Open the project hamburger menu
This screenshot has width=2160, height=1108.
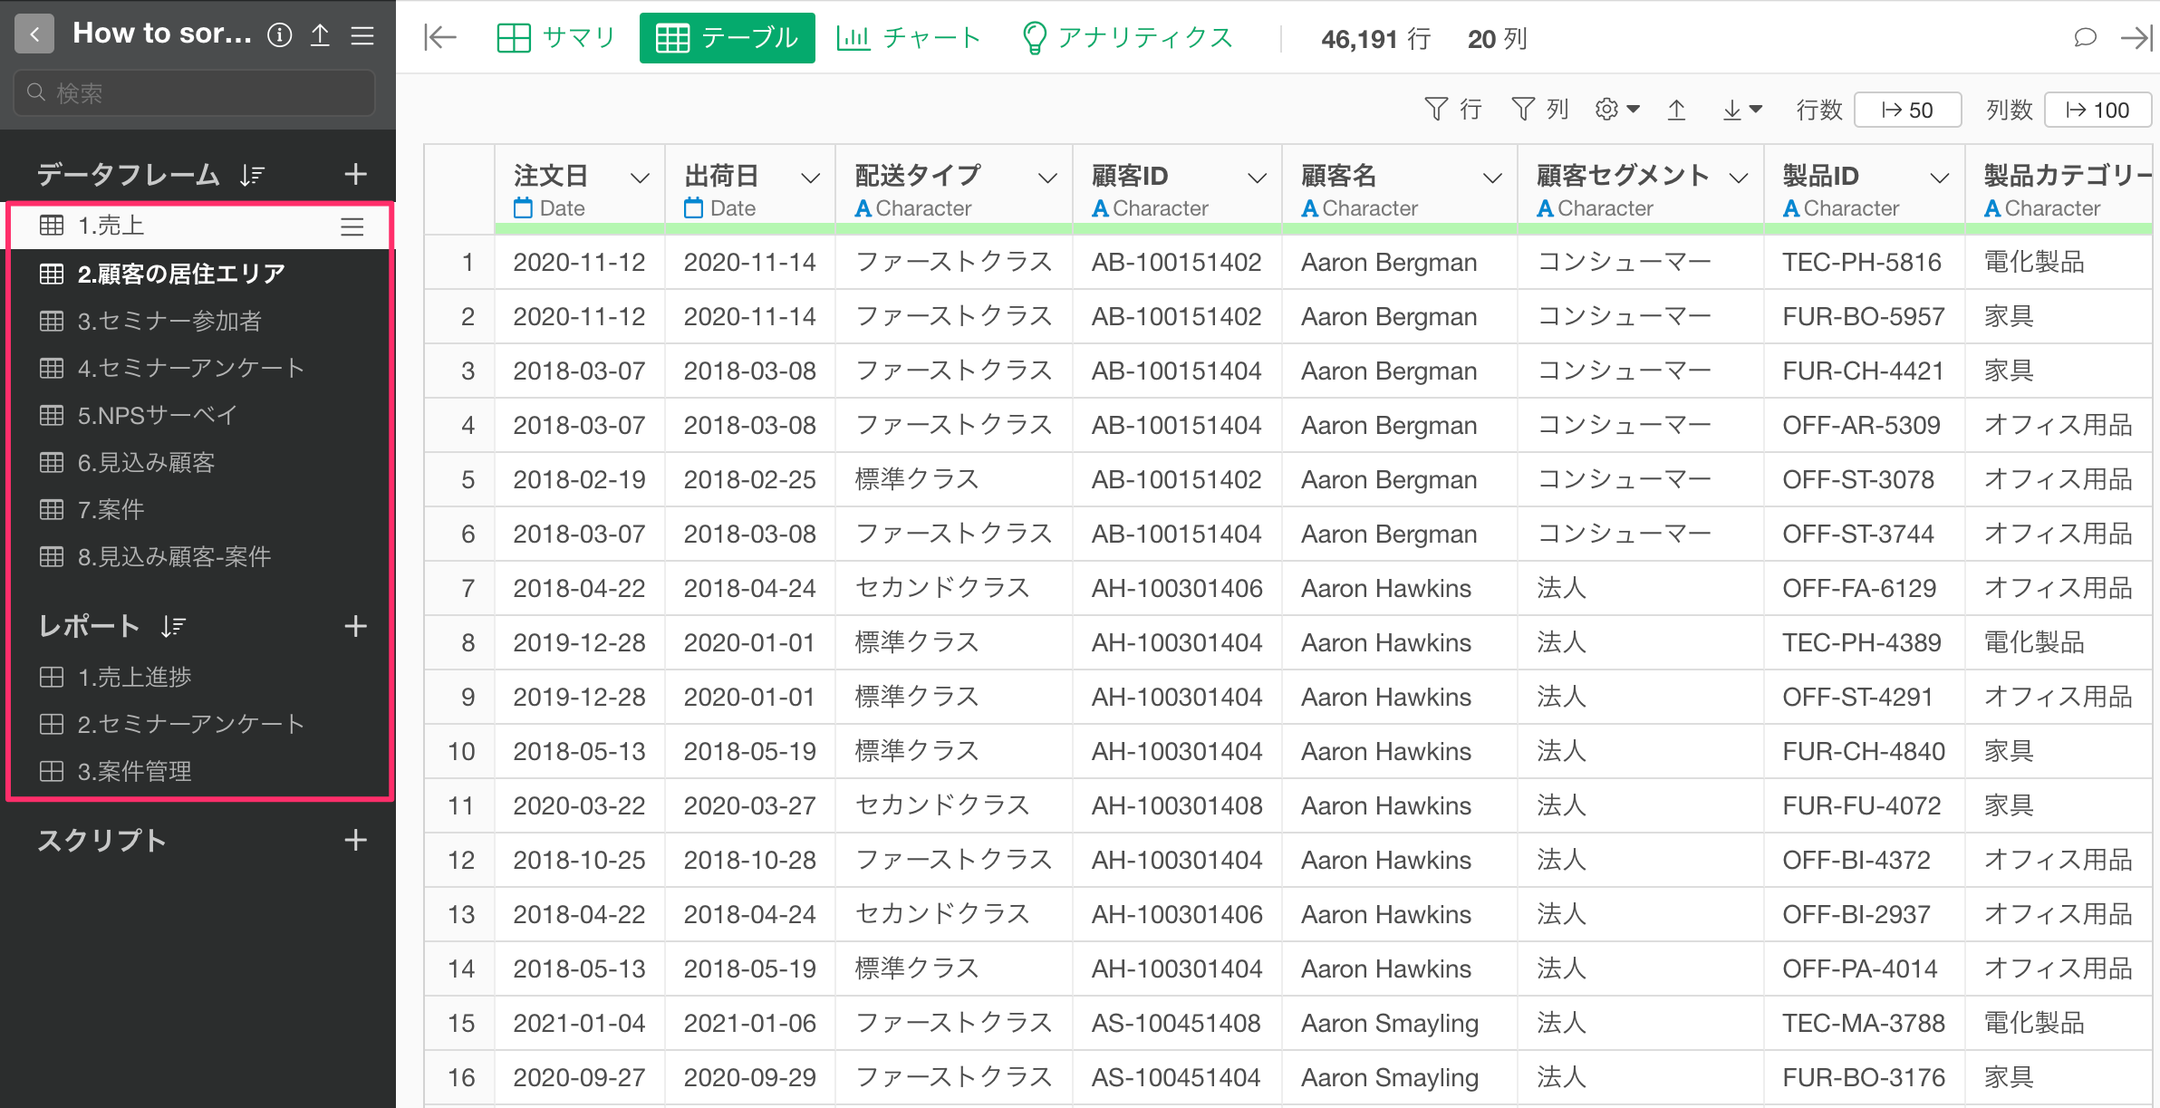[x=362, y=35]
